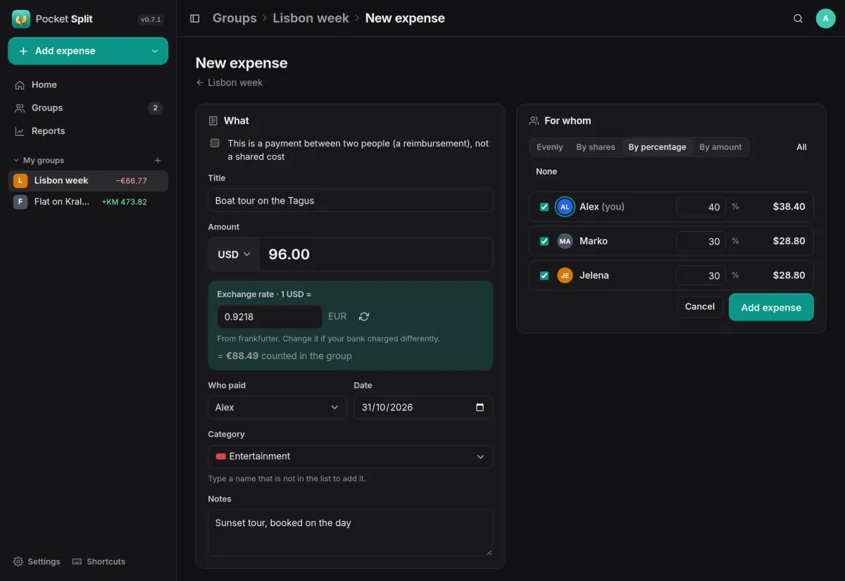
Task: Click the exchange rate input field
Action: pyautogui.click(x=270, y=317)
